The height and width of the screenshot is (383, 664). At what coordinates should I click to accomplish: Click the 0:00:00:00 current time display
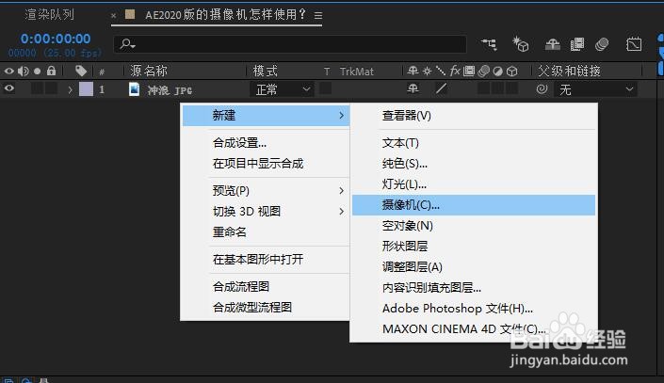click(x=56, y=39)
